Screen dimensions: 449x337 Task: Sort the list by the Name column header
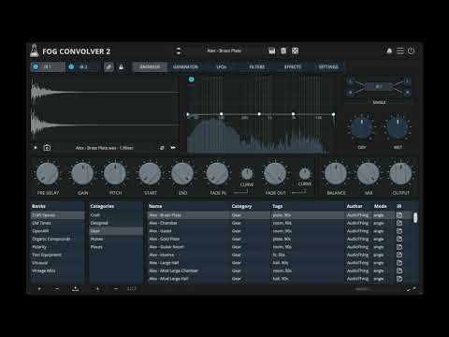[155, 206]
